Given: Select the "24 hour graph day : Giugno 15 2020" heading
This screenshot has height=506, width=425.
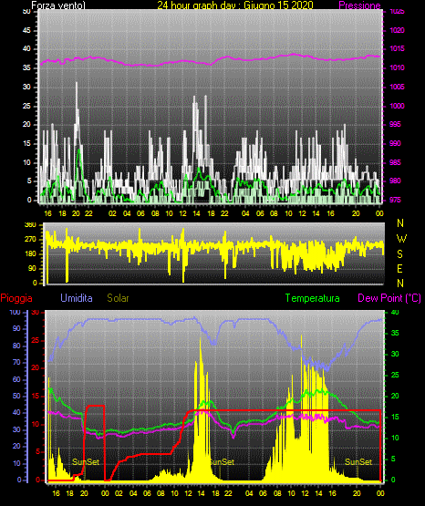Looking at the screenshot, I should tap(235, 5).
